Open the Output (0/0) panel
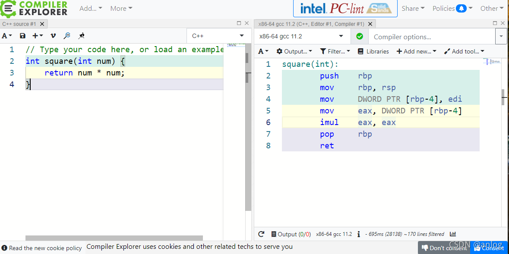Screen dimensions: 509x254 tap(291, 234)
